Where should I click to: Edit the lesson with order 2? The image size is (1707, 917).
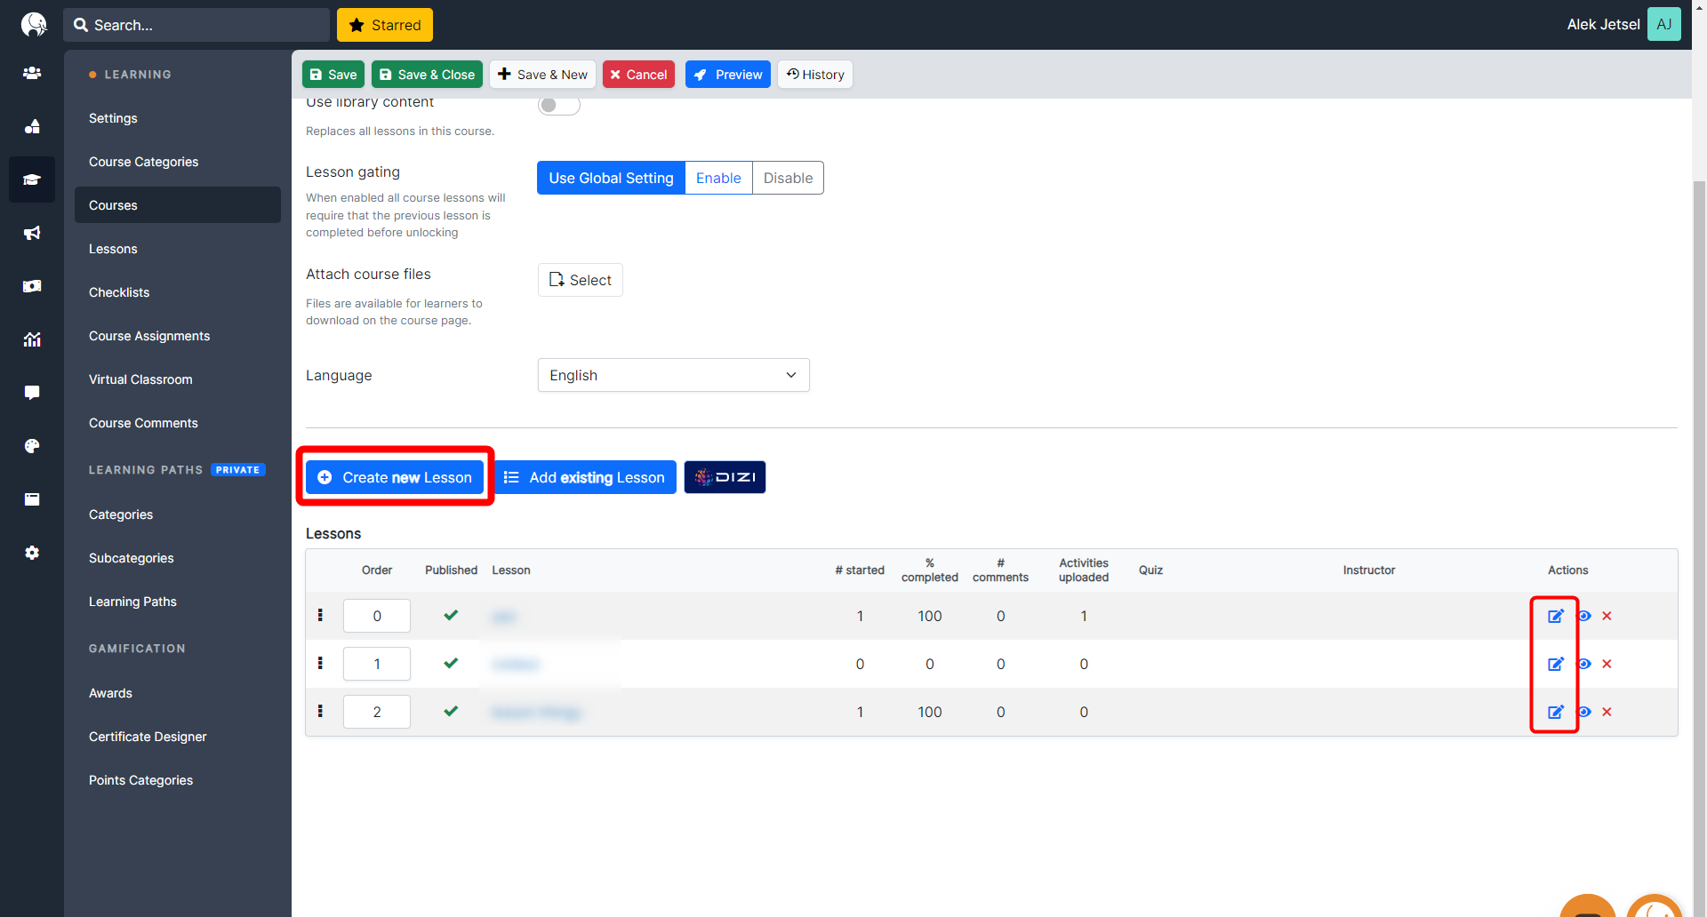[1556, 712]
